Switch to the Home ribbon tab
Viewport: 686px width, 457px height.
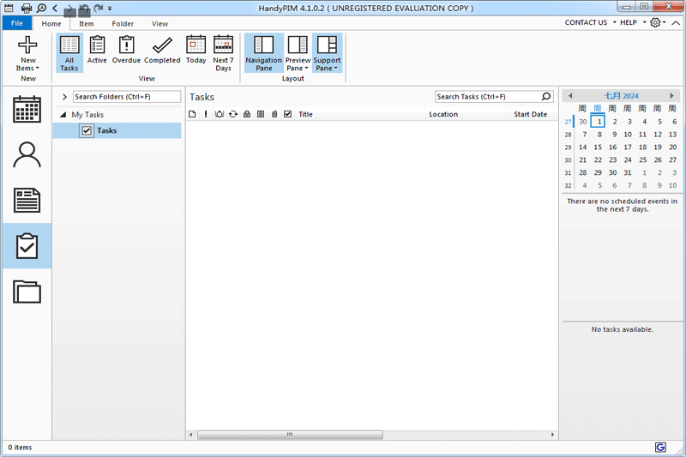tap(51, 24)
